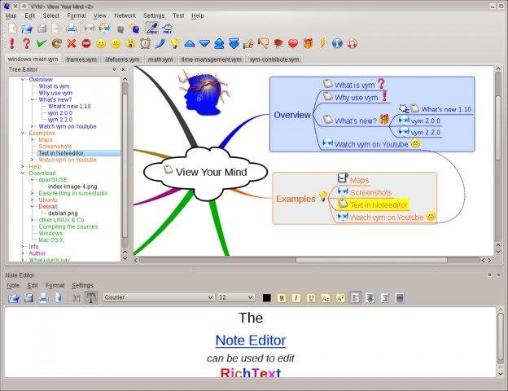Close the Tree Editor panel
508x391 pixels.
(x=124, y=69)
